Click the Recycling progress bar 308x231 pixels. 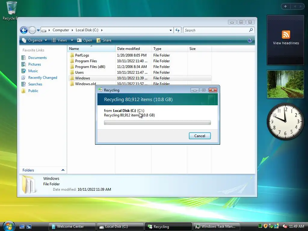coord(157,123)
